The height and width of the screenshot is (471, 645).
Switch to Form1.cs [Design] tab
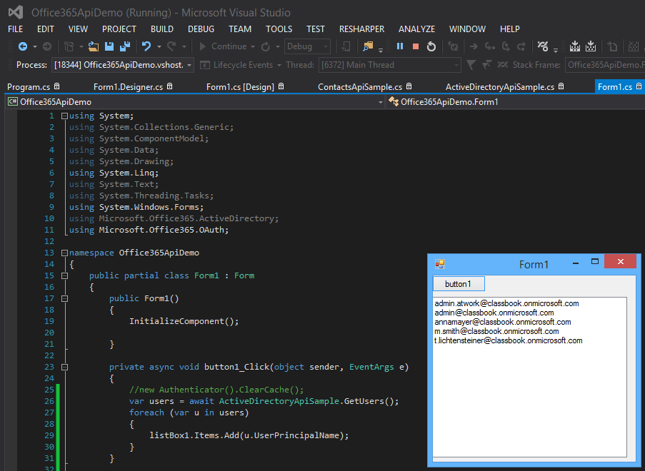pos(239,87)
